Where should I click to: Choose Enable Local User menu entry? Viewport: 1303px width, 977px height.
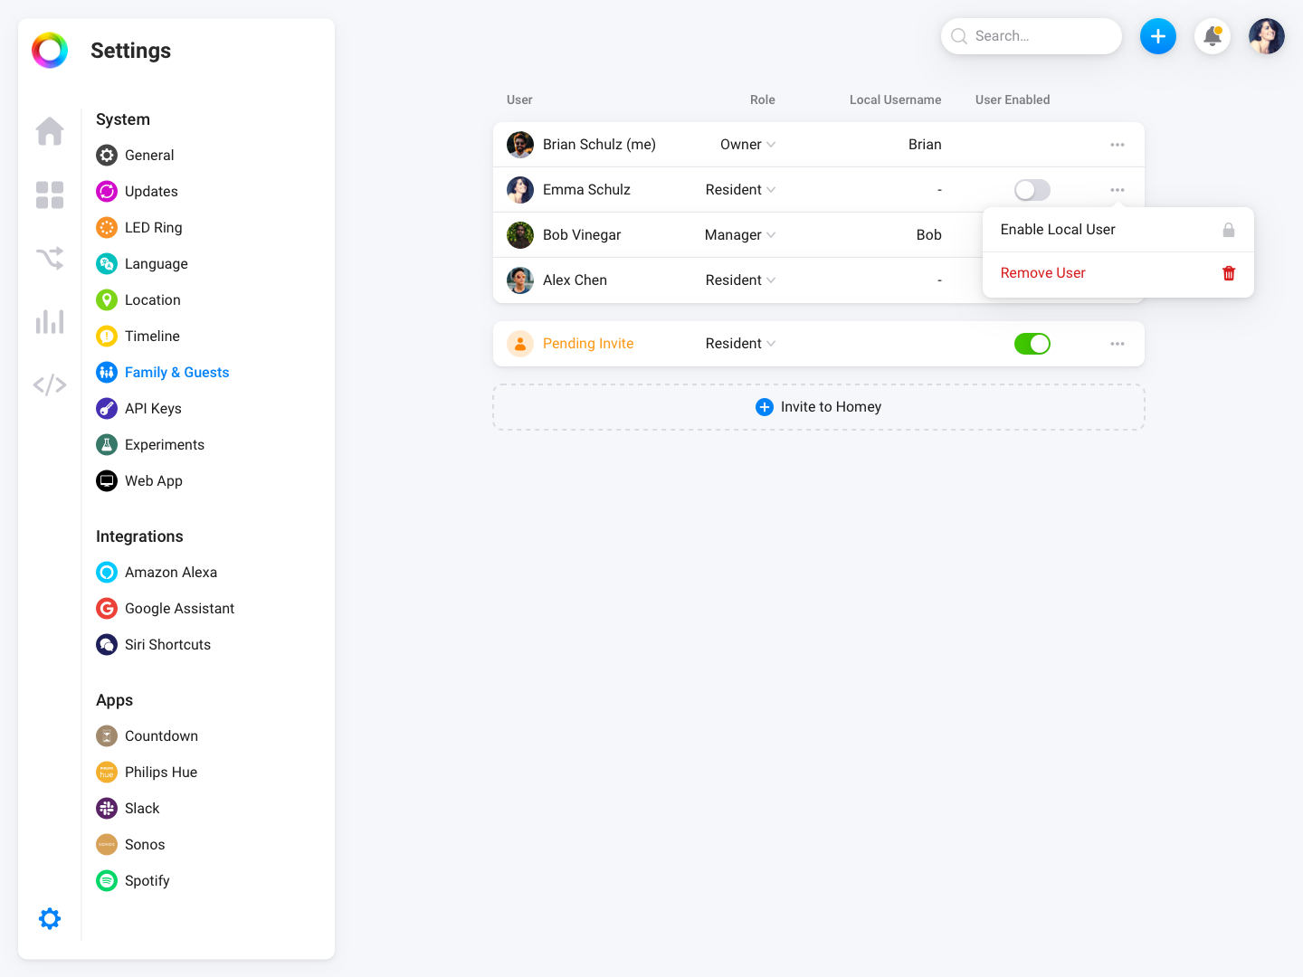1118,230
